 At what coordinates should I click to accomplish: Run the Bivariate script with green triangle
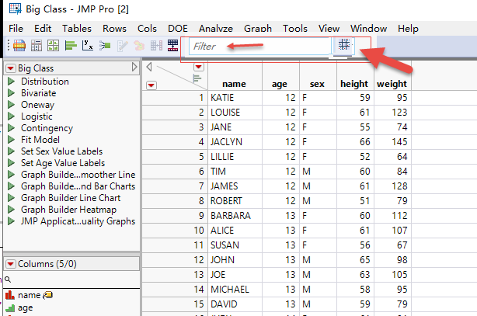[x=11, y=92]
